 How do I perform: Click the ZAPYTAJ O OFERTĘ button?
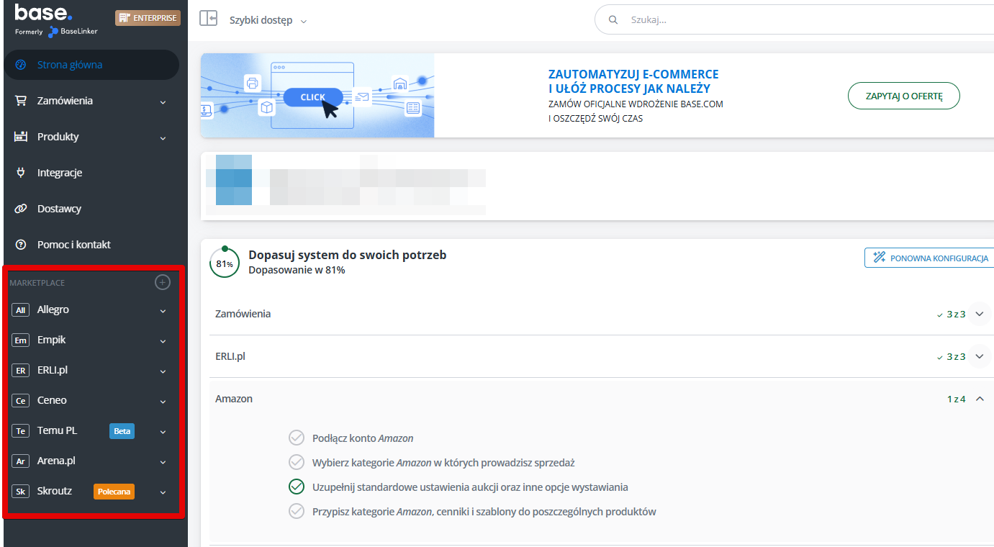pos(903,96)
